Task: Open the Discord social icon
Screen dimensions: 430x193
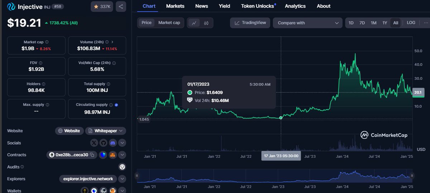Action: [x=113, y=143]
